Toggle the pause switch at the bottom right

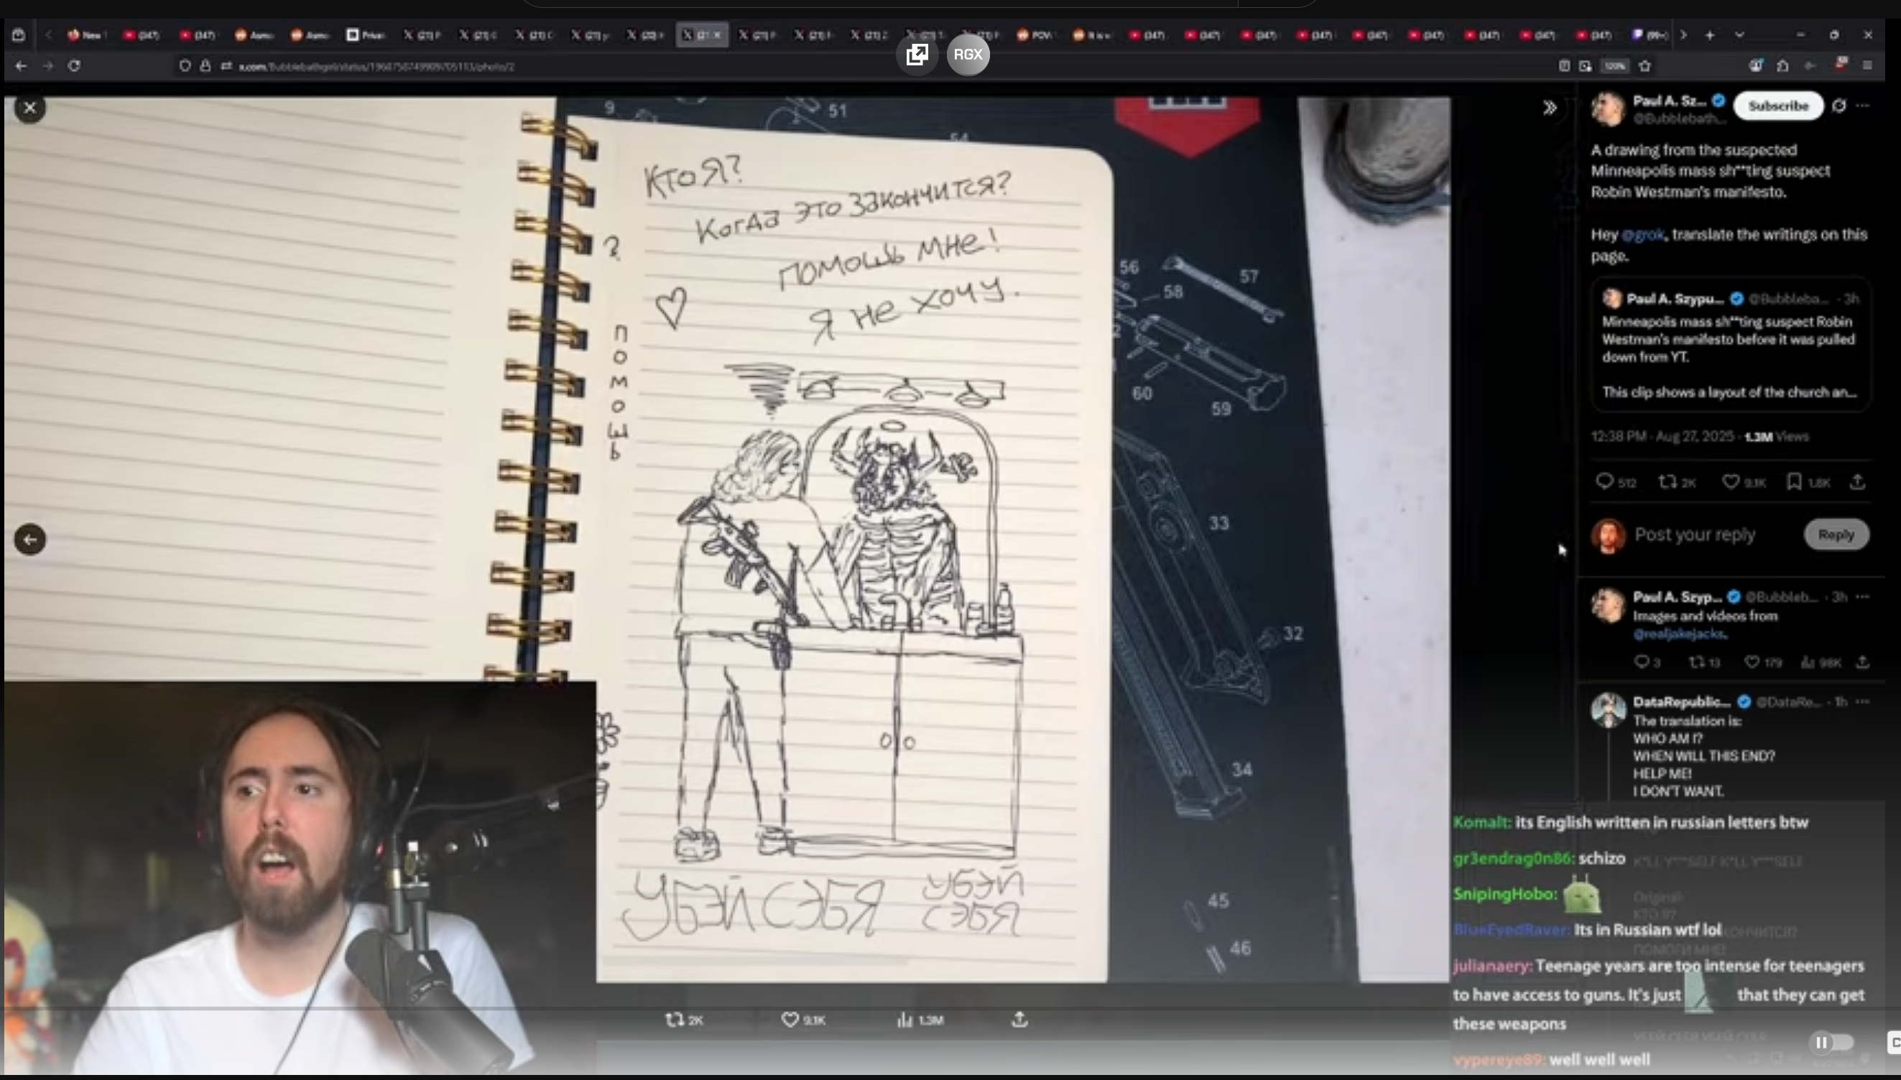(1830, 1043)
